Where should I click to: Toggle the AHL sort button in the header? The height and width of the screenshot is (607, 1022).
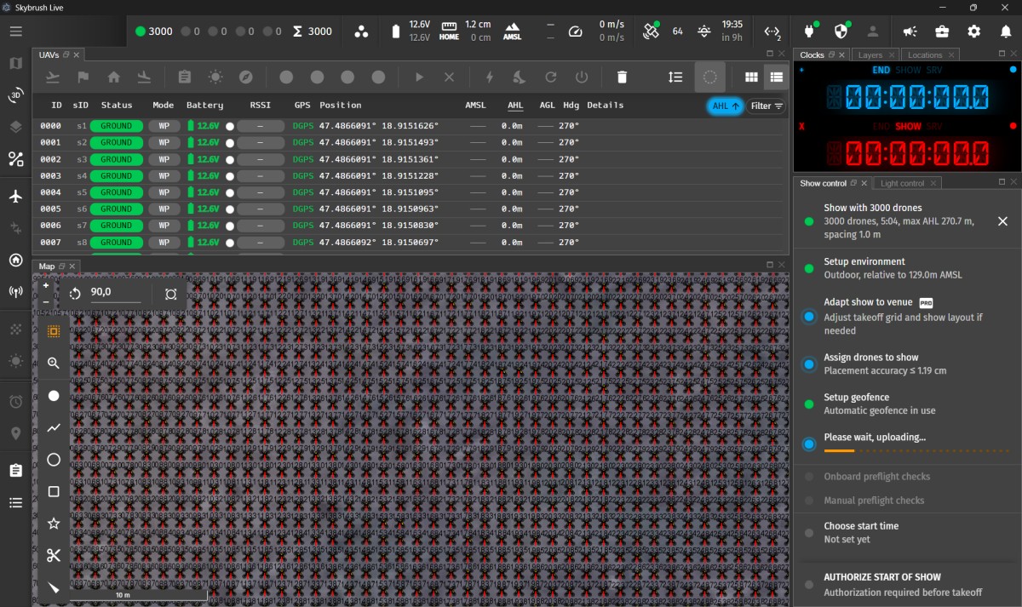(725, 106)
